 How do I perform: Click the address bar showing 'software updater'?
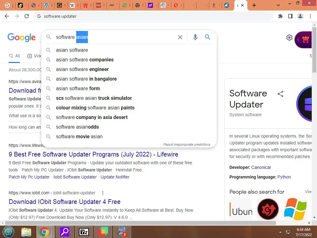point(154,16)
